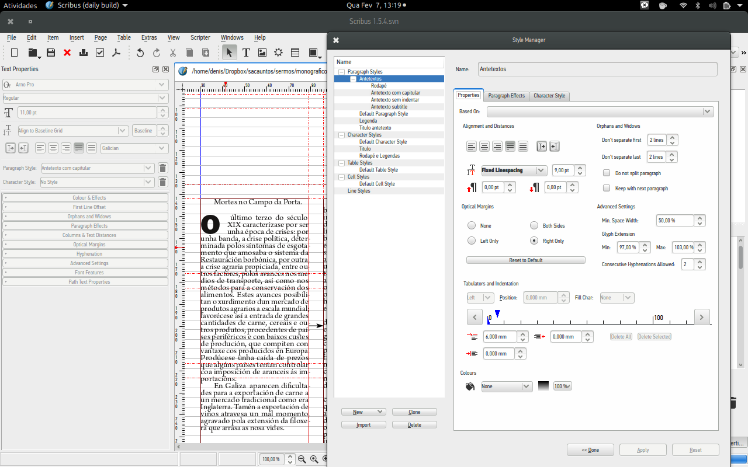Click the Undo arrow icon
748x467 pixels.
coord(140,53)
